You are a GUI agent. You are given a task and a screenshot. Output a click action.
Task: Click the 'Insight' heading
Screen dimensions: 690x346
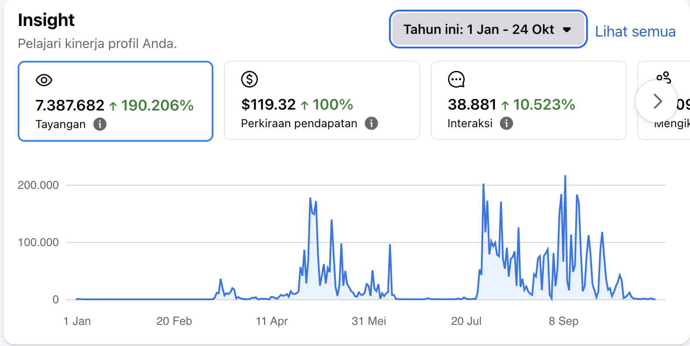[x=46, y=20]
